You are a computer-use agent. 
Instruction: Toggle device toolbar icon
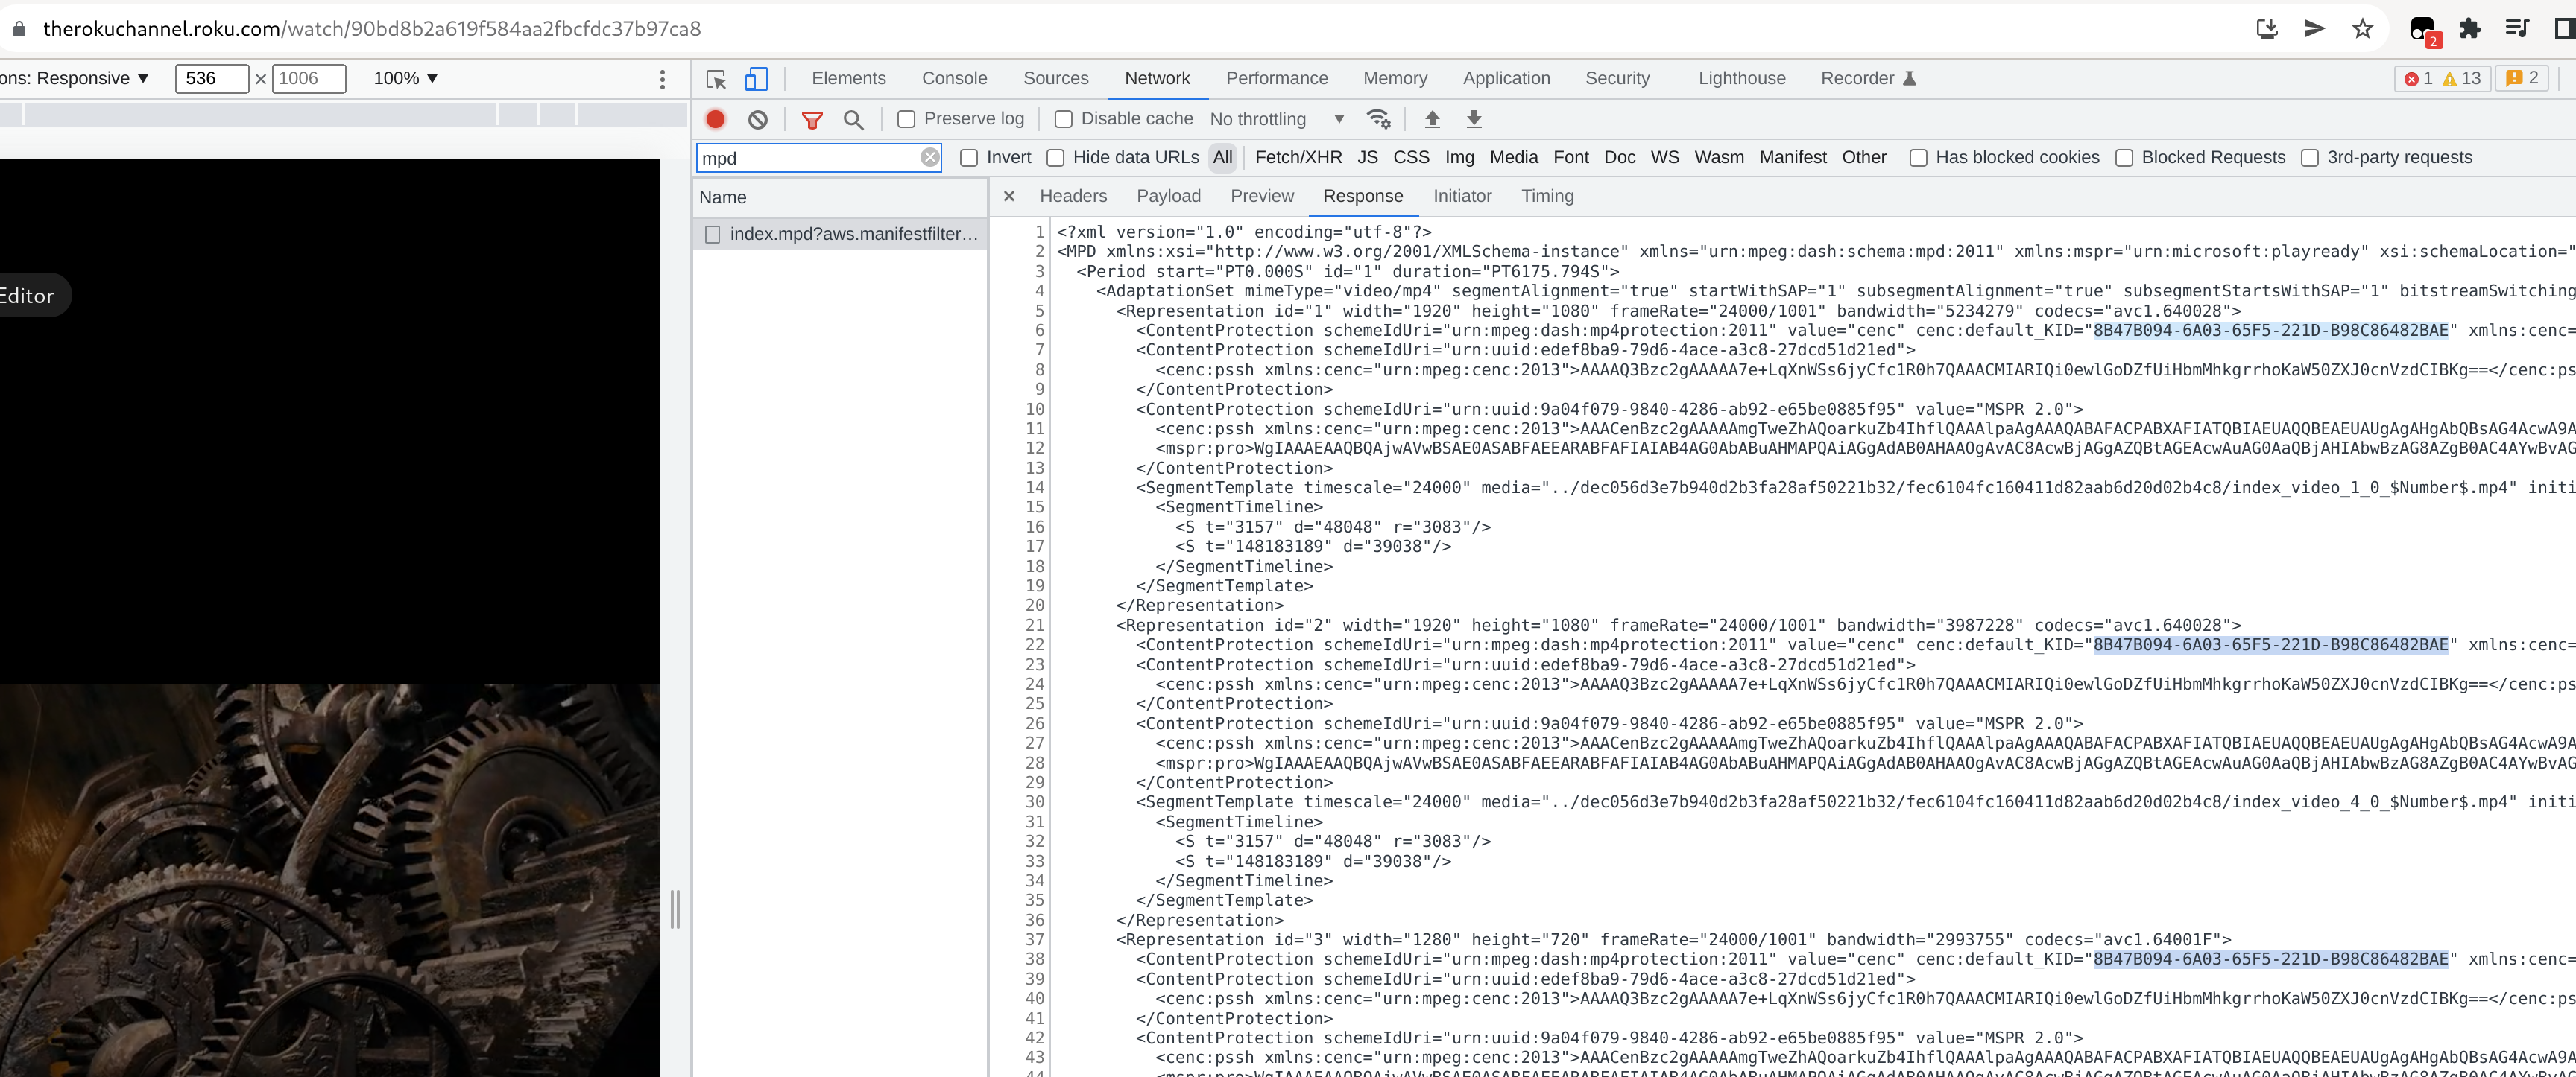(756, 79)
